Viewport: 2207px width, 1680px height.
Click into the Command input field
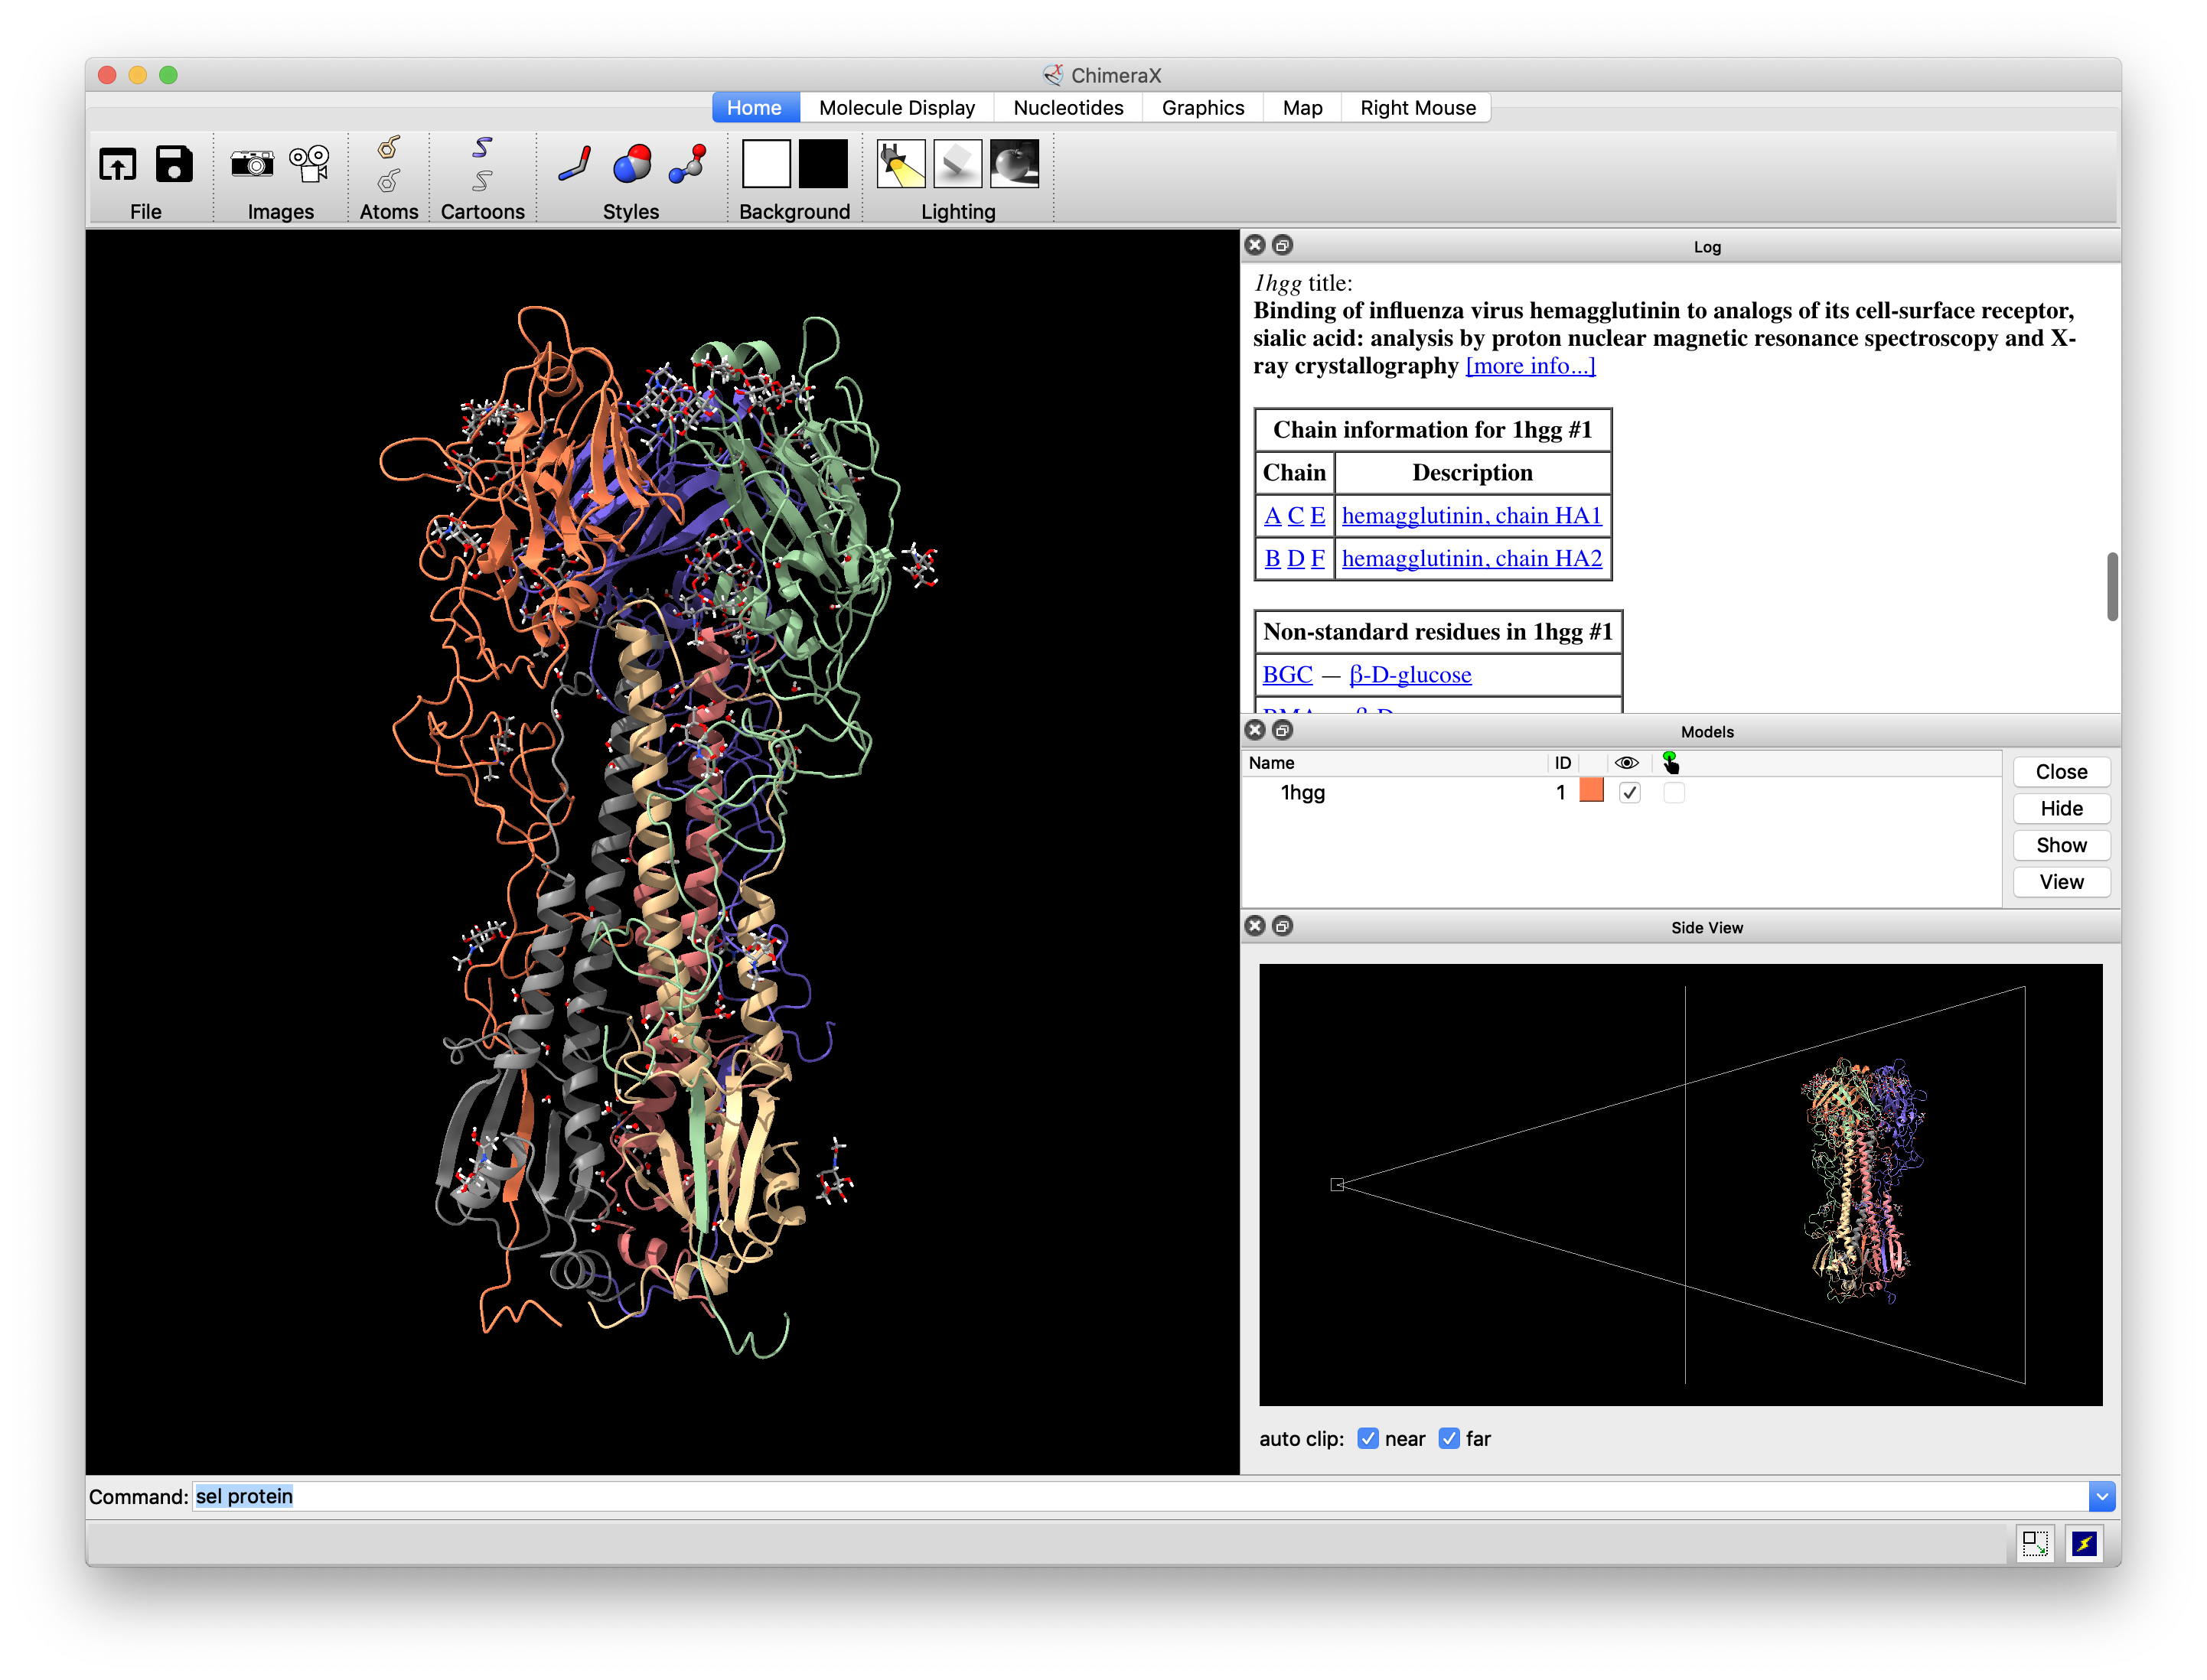click(1139, 1496)
